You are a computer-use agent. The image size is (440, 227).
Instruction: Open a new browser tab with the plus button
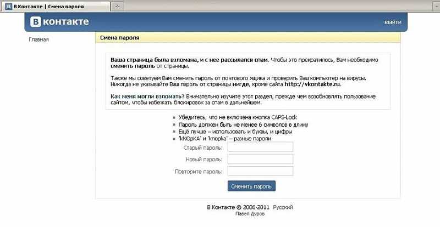[118, 6]
